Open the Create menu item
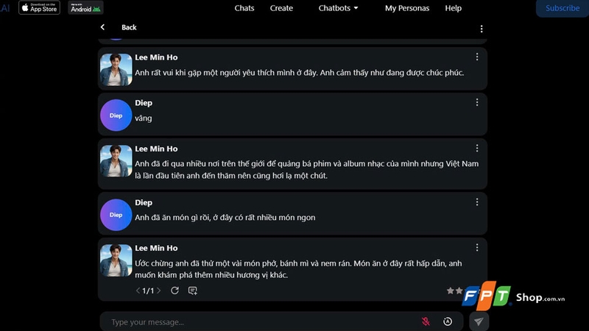589x331 pixels. (281, 8)
